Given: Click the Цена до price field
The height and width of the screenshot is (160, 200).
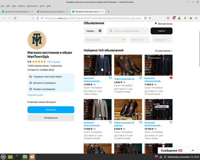Looking at the screenshot, I should (162, 40).
